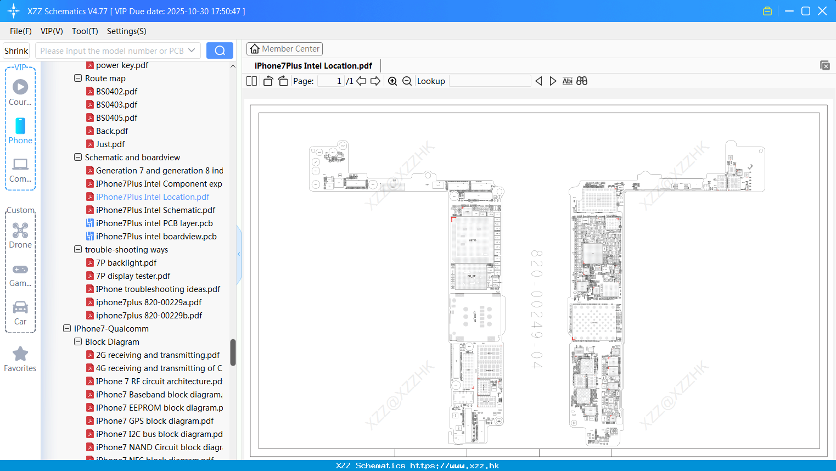The image size is (836, 471).
Task: Select Computer category in sidebar
Action: click(20, 170)
